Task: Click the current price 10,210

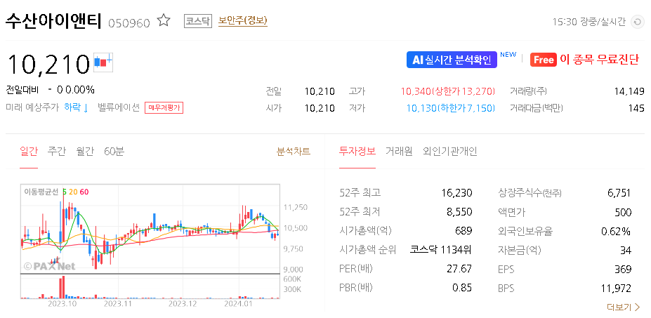Action: click(48, 63)
